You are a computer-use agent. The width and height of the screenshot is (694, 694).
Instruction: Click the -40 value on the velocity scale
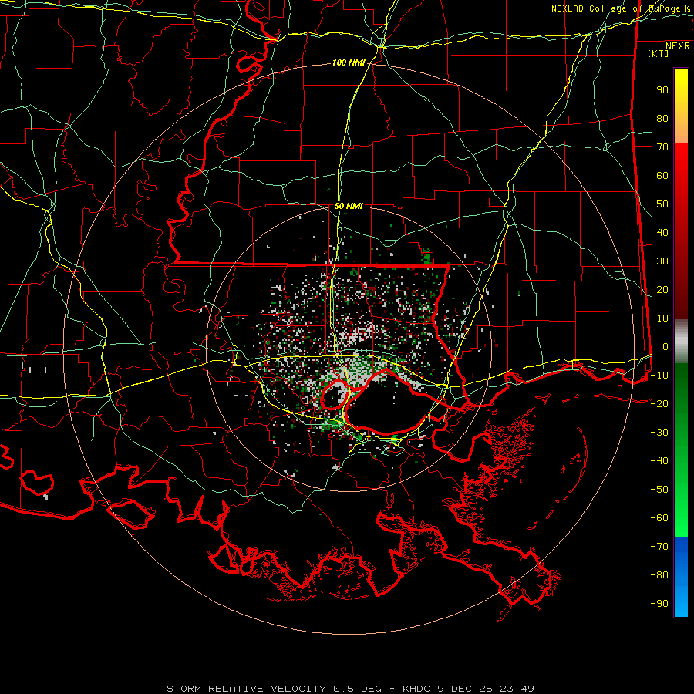point(659,461)
